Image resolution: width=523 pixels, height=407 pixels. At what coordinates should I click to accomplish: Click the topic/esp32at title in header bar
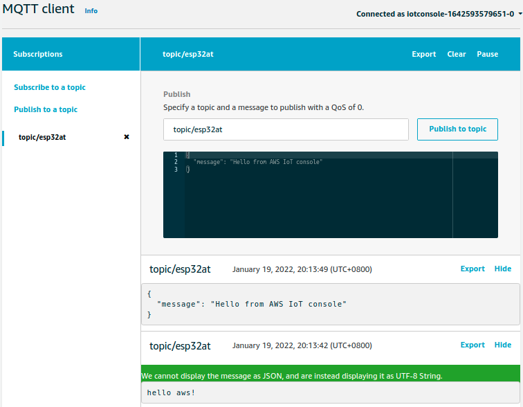click(x=187, y=54)
